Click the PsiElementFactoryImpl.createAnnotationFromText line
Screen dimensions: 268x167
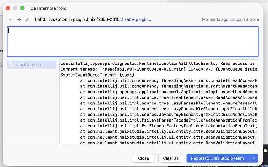pos(169,126)
